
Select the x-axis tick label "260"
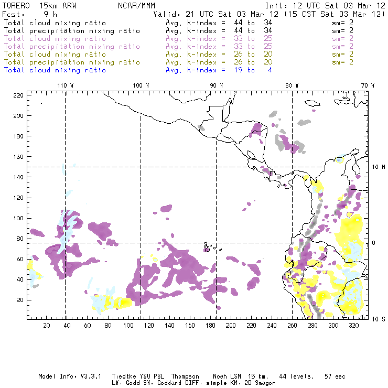[292, 326]
